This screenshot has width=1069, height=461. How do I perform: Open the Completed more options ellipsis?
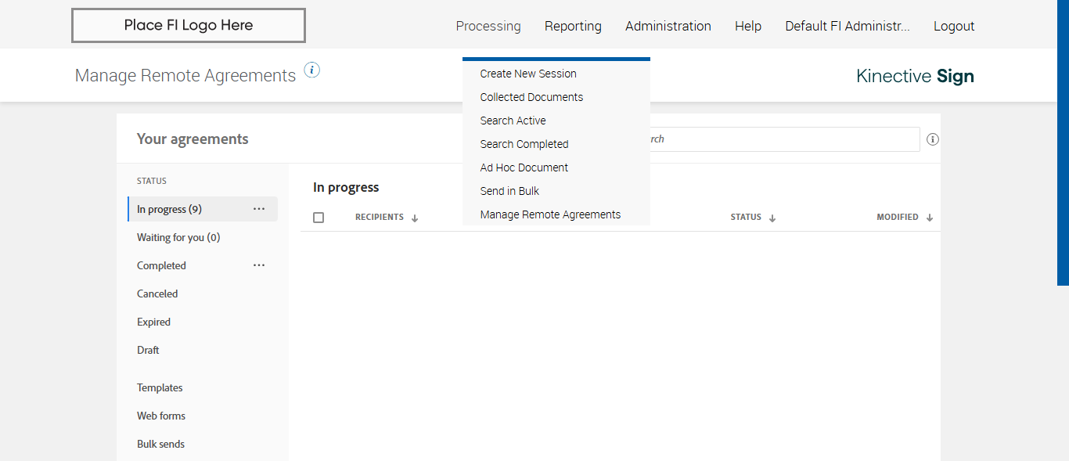tap(259, 265)
